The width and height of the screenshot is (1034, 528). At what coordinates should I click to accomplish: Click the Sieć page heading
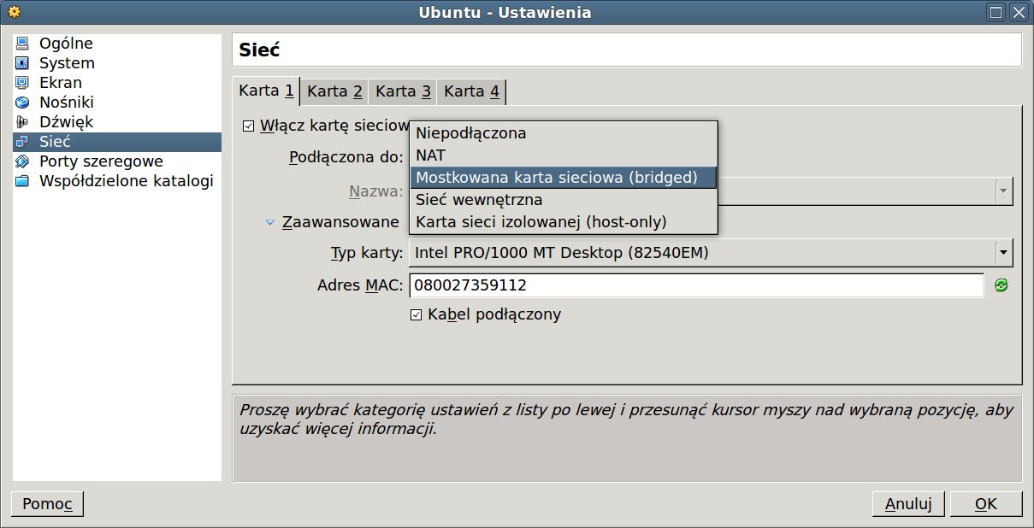click(259, 50)
